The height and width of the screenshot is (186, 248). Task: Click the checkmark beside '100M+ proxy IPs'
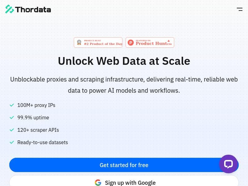coord(12,105)
